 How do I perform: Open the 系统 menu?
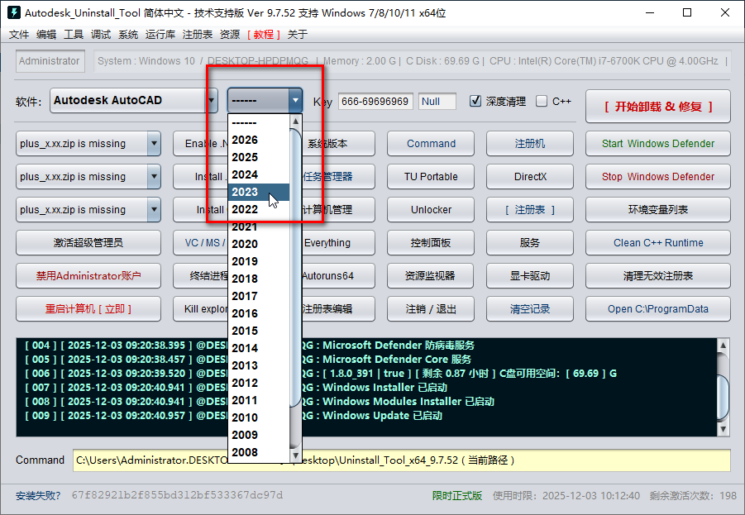128,34
